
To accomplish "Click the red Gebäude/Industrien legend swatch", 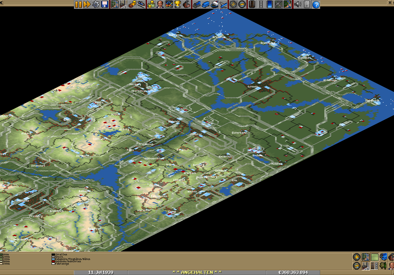I will pos(53,261).
